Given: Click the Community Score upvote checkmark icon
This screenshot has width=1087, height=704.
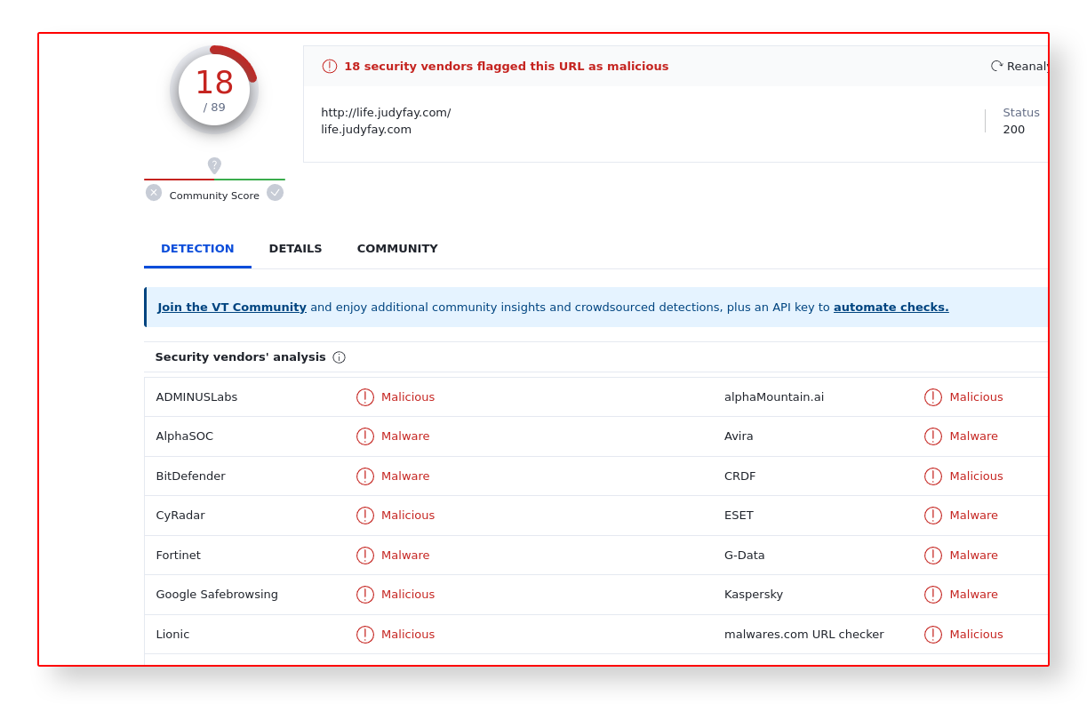Looking at the screenshot, I should [275, 192].
